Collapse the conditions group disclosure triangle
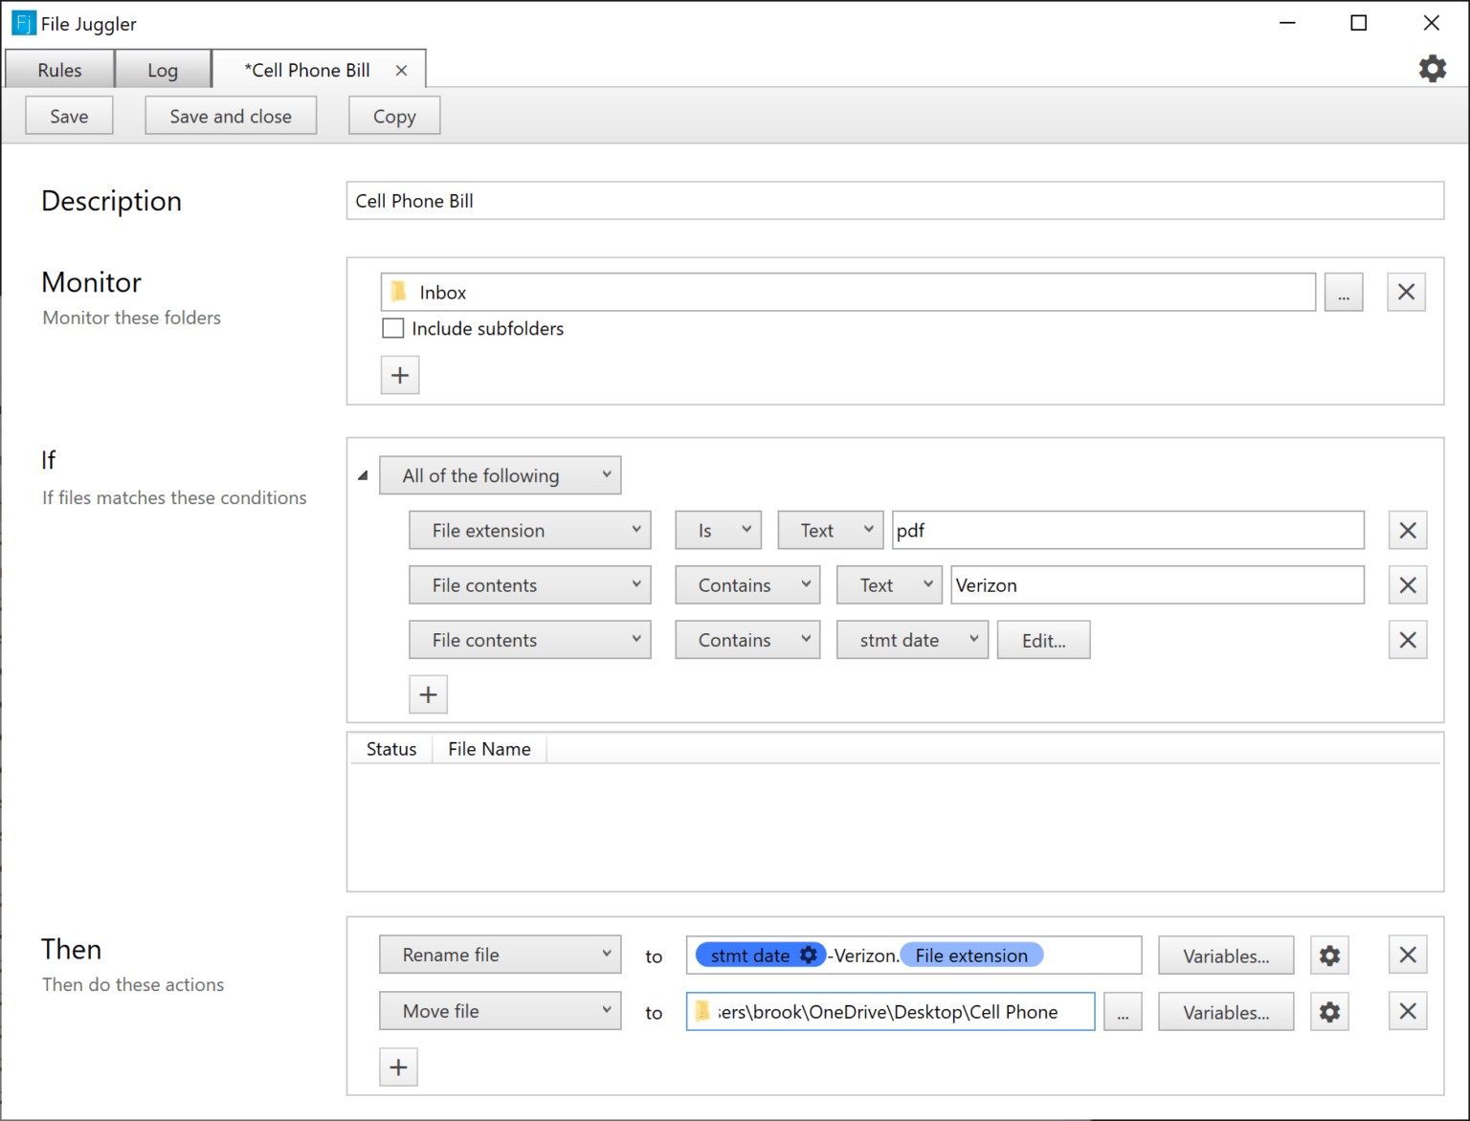 362,474
